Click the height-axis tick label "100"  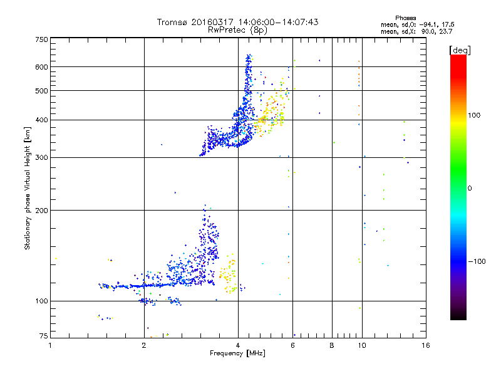pyautogui.click(x=41, y=301)
